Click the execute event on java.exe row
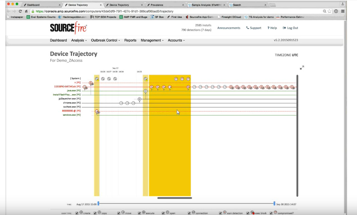The image size is (357, 215). click(x=145, y=91)
